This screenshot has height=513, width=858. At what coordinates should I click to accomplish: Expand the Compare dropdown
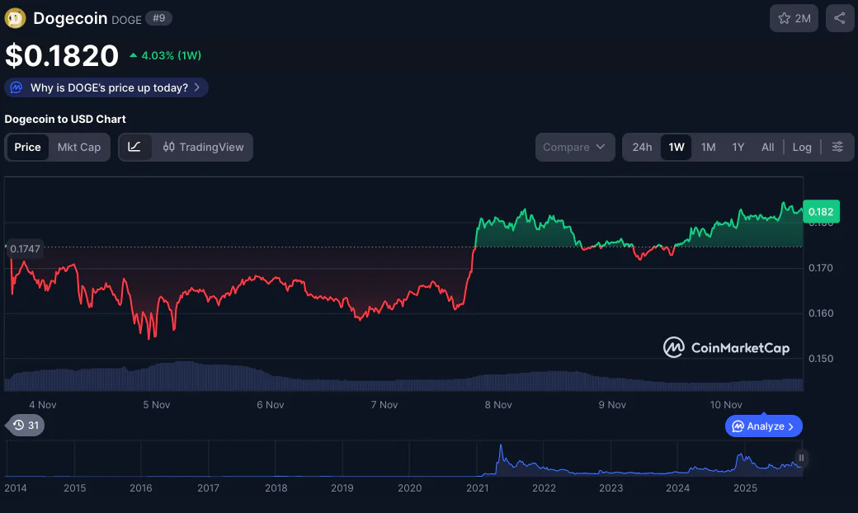[x=574, y=147]
